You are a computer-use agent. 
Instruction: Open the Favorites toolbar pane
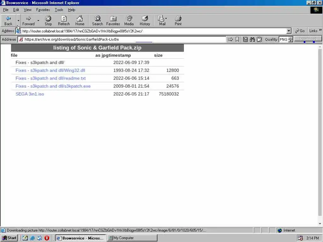[x=113, y=20]
